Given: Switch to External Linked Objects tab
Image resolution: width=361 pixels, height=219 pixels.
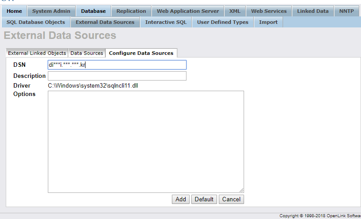Looking at the screenshot, I should point(37,53).
